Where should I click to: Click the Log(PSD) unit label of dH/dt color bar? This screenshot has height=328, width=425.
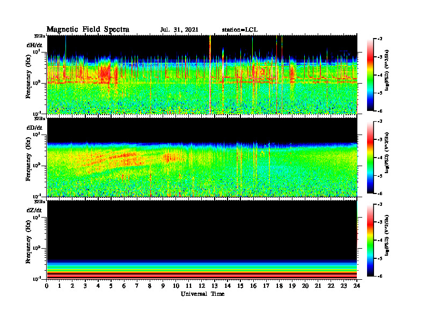tap(387, 70)
